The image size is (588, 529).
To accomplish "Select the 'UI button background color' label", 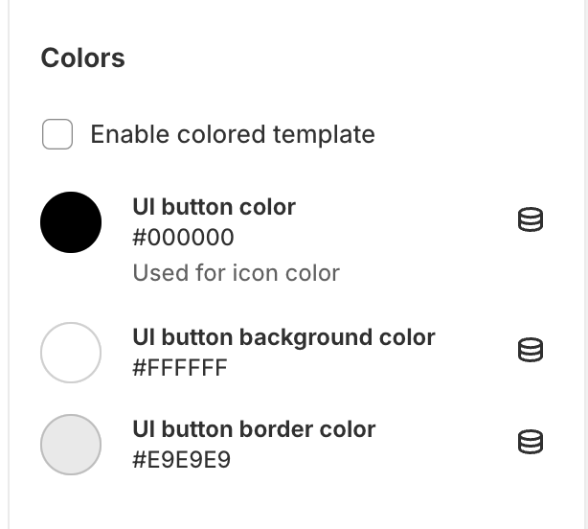I will pos(283,337).
